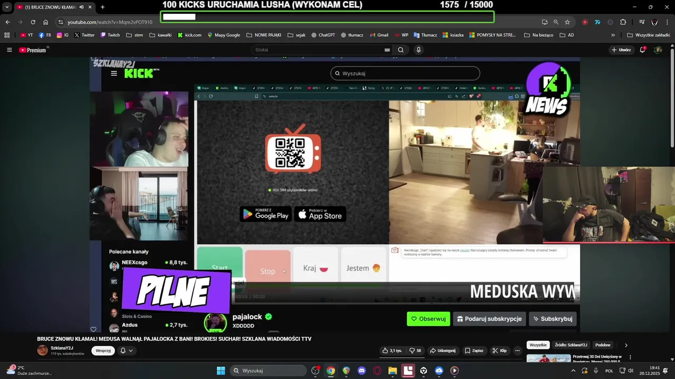675x379 pixels.
Task: Open Windows Start menu
Action: [221, 371]
